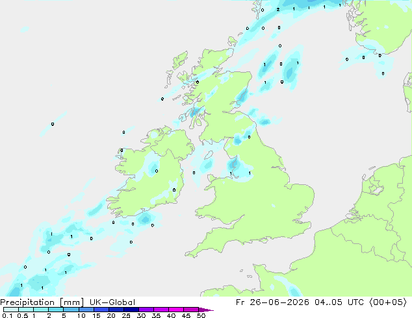Click the 20–25 mm dark blue swatch

116,310
